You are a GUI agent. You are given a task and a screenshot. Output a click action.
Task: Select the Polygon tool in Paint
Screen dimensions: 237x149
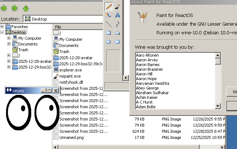[118, 33]
